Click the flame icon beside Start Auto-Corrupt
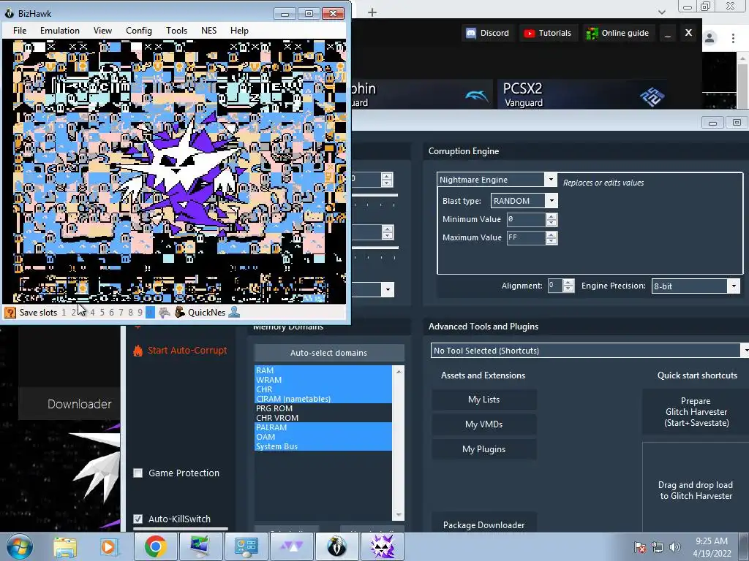749x561 pixels. [x=138, y=351]
